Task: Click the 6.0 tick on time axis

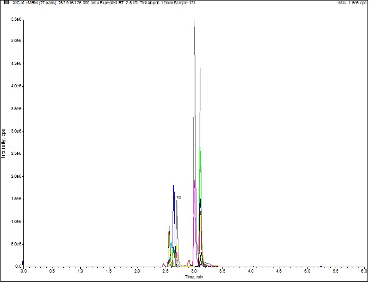Action: point(364,271)
